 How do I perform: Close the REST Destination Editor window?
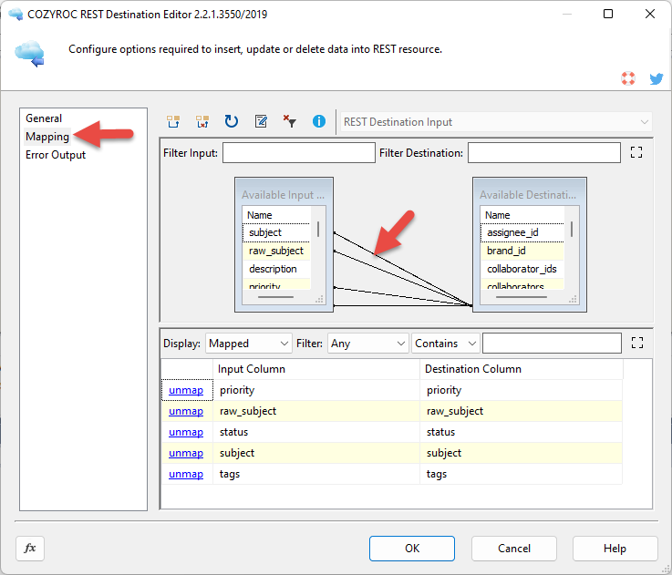(x=650, y=15)
